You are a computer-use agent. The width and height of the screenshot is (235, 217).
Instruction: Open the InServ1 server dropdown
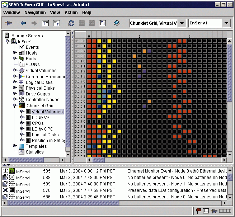(x=226, y=23)
